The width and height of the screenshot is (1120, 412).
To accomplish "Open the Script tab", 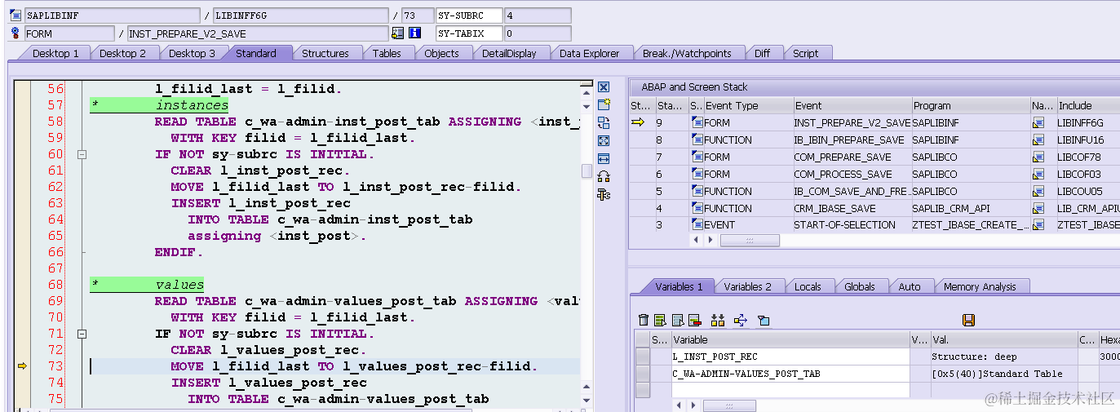I will 805,53.
